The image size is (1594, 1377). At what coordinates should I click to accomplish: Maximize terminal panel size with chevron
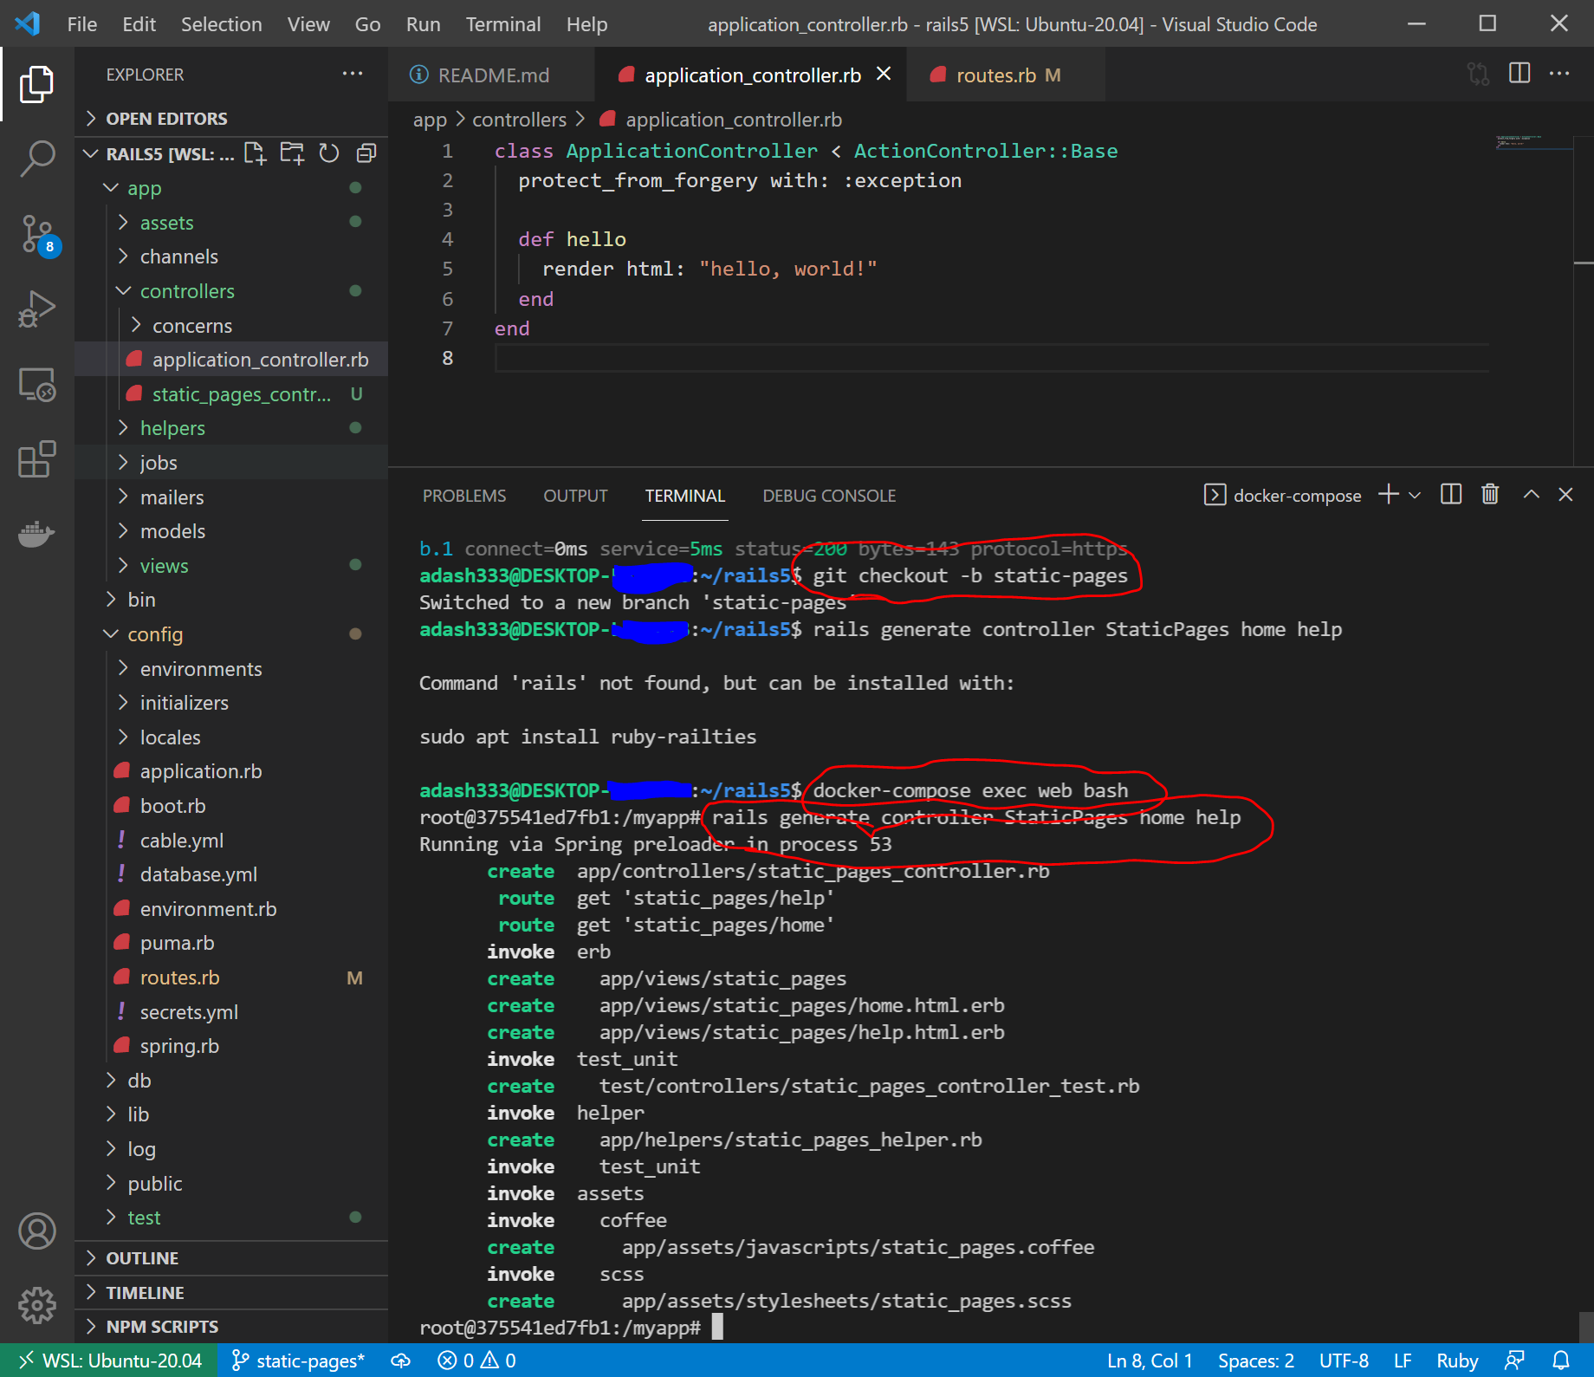(1531, 495)
